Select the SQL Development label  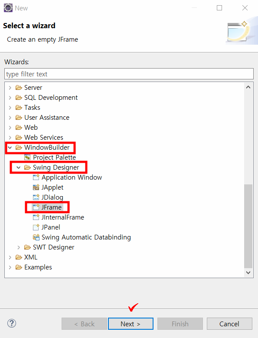(51, 98)
